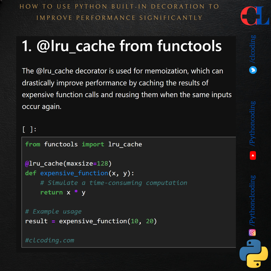Click the Python logo in the bottom corner
The width and height of the screenshot is (271, 271).
tap(253, 253)
